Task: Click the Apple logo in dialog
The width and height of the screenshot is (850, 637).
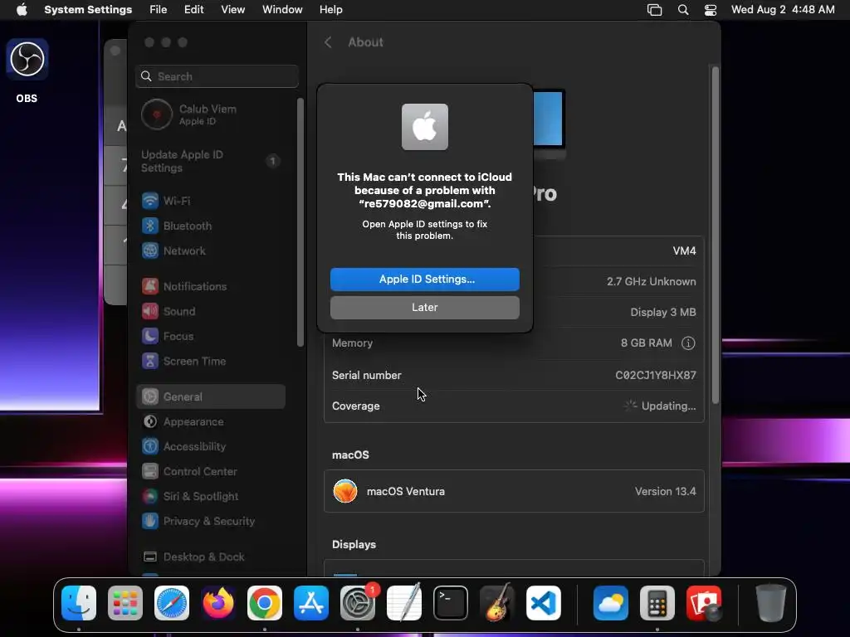Action: coord(425,127)
